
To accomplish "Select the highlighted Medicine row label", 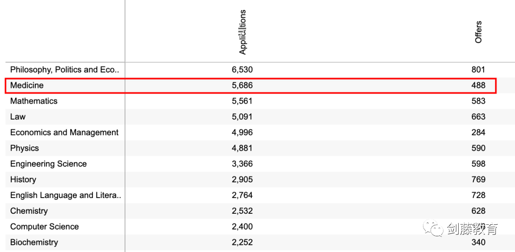I will [x=27, y=85].
